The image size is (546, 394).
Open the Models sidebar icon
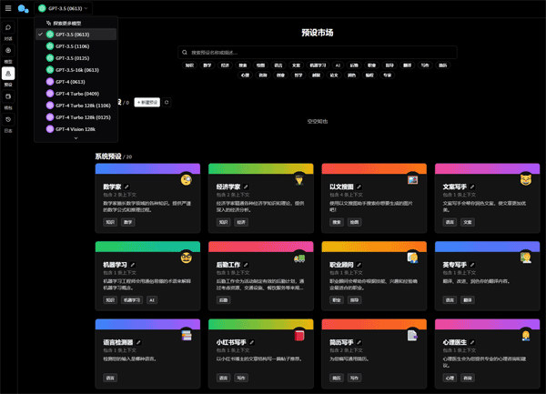tap(8, 50)
